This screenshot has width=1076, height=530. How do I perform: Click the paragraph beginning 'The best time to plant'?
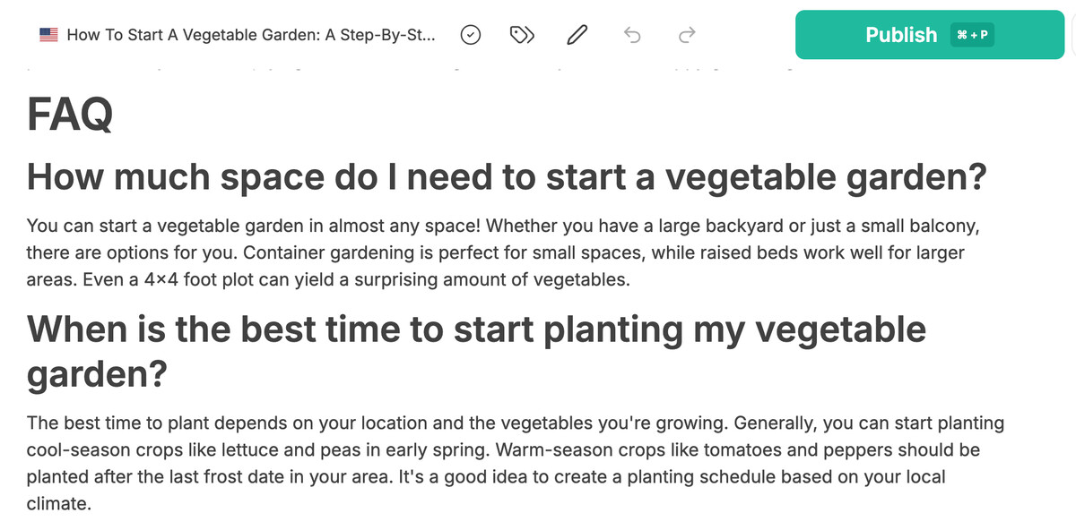click(x=516, y=463)
